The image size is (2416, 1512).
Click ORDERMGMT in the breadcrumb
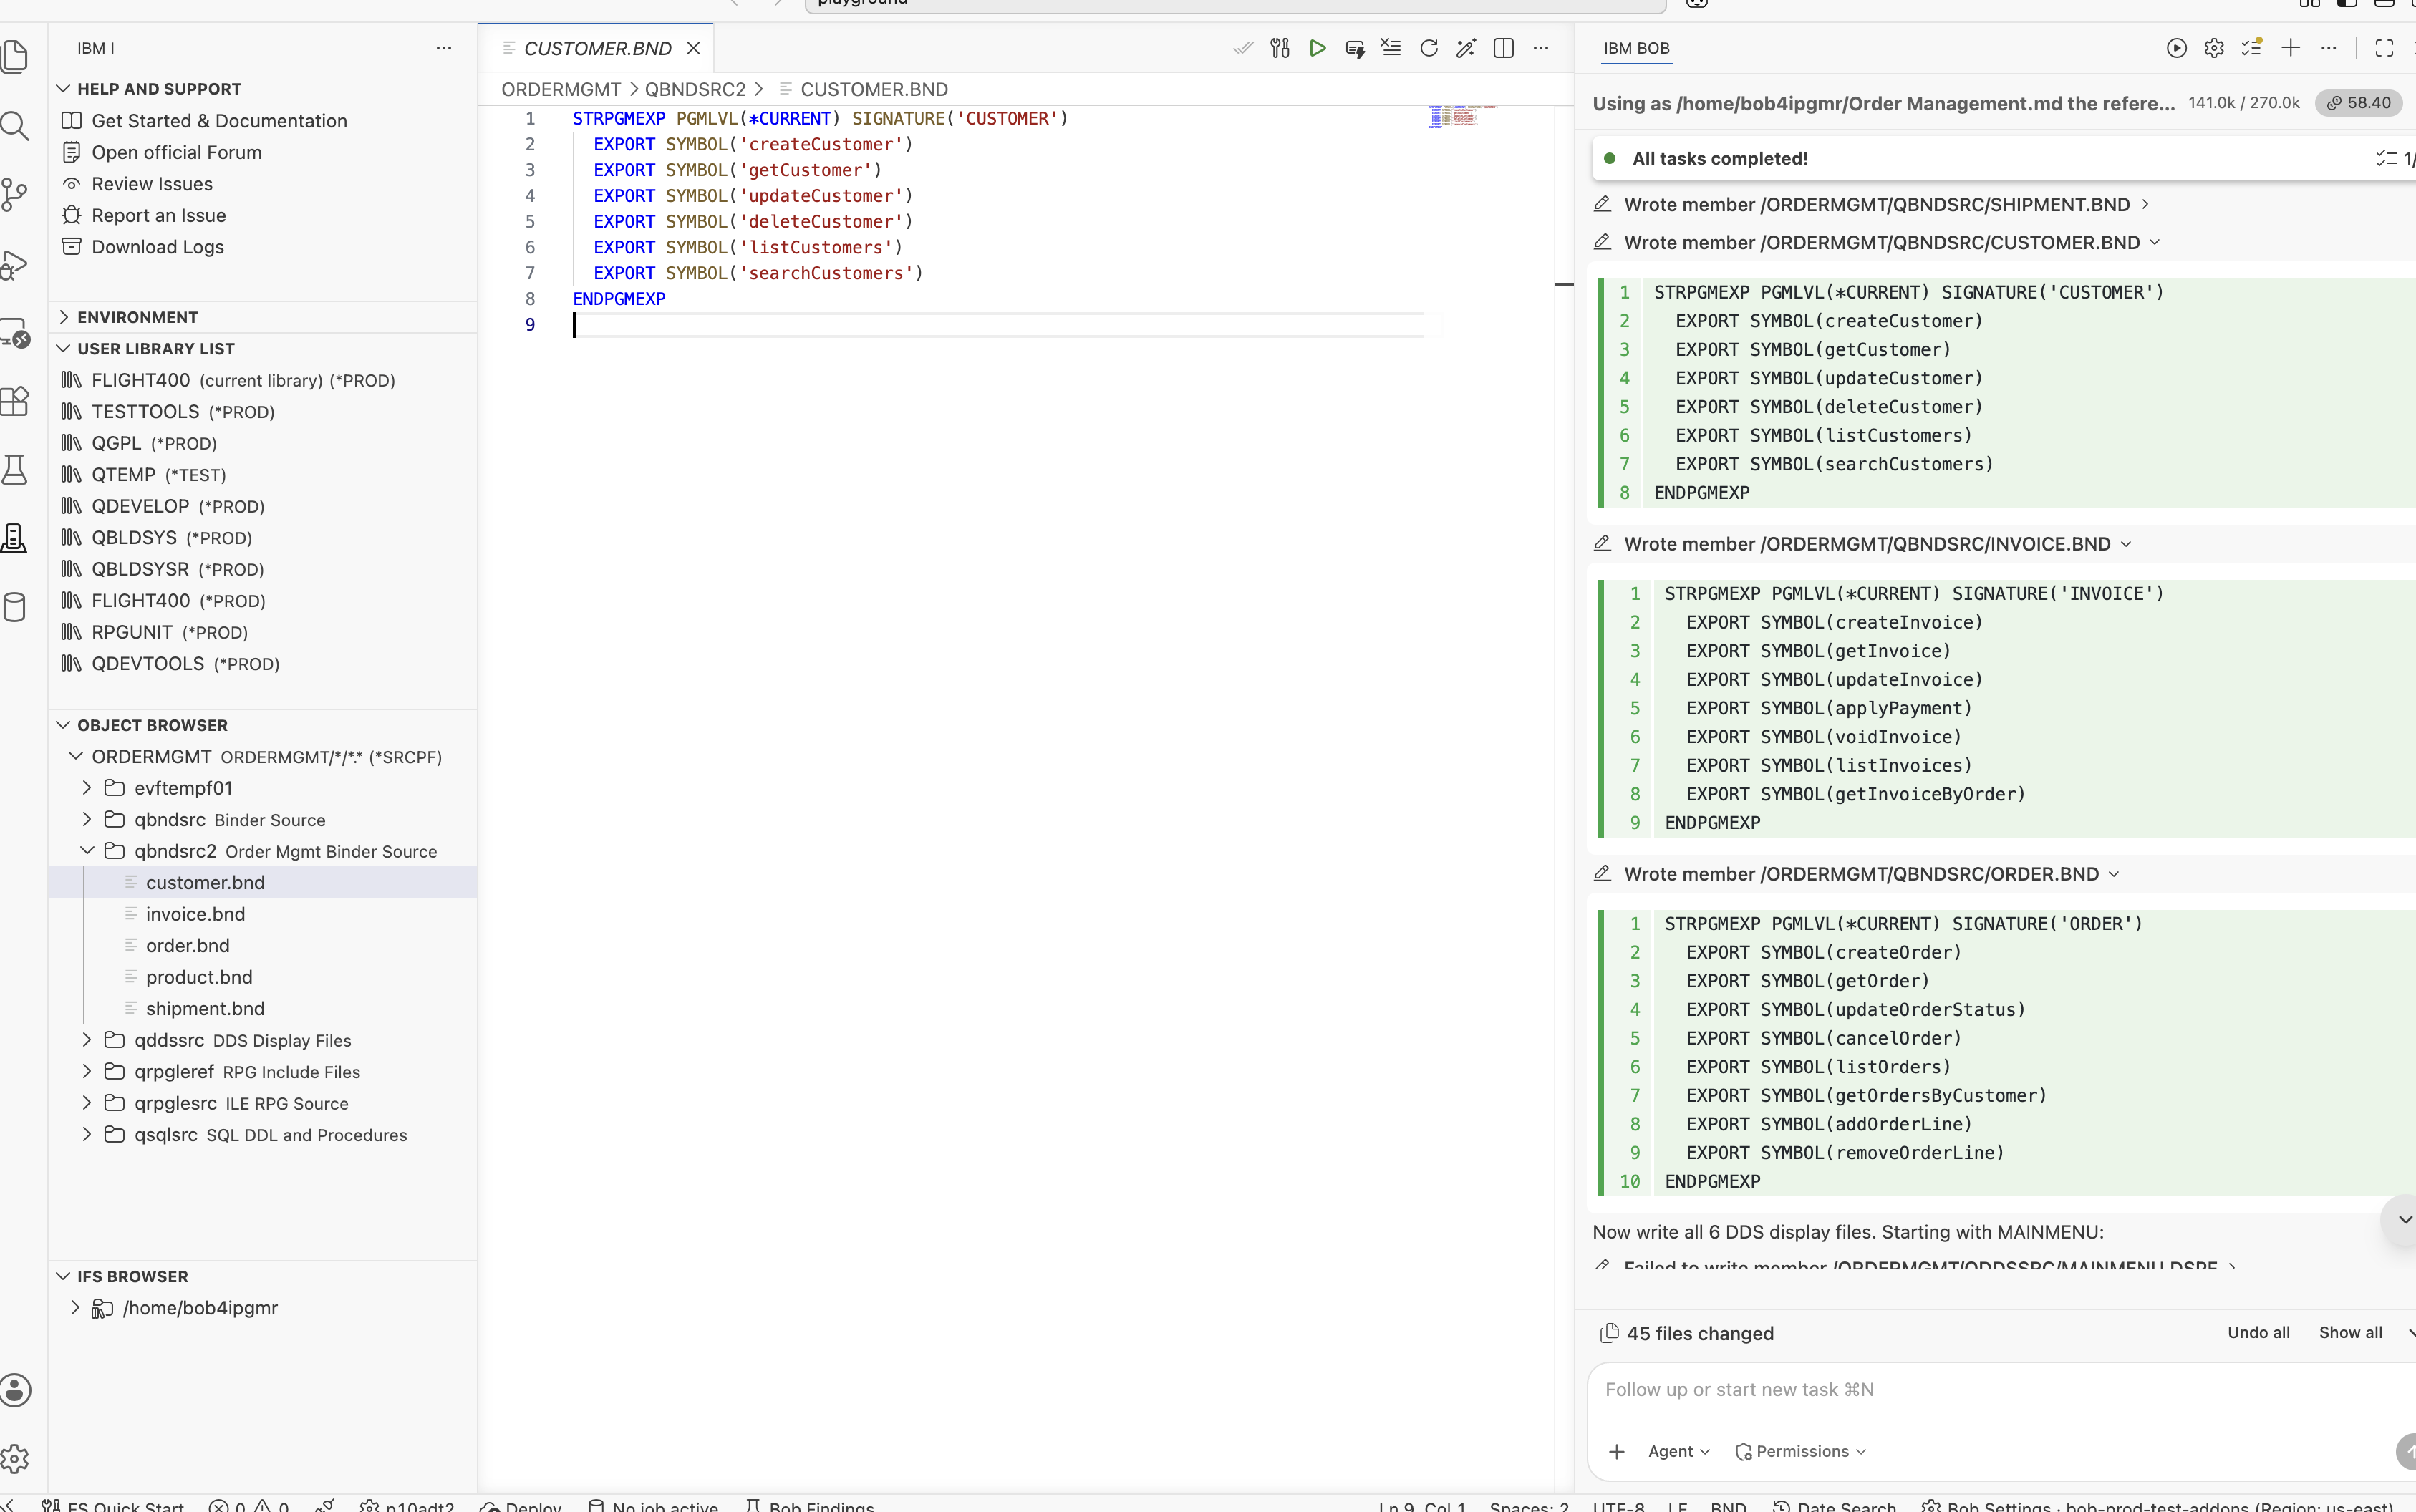pos(561,90)
